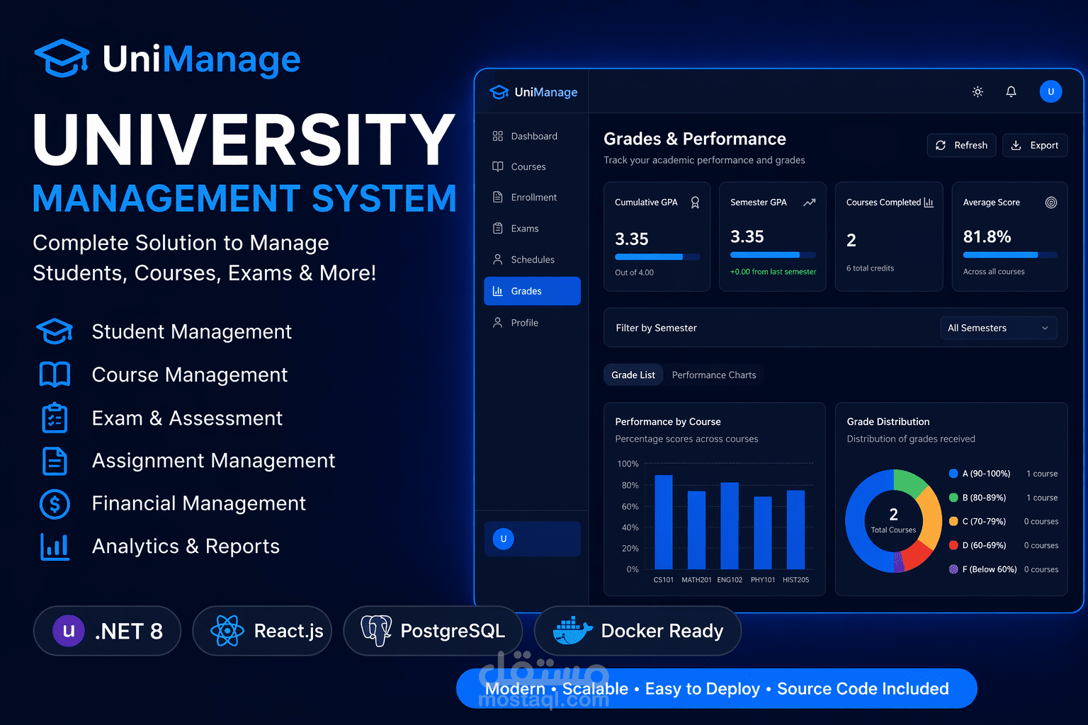This screenshot has height=725, width=1088.
Task: Click the Dashboard grid icon in sidebar
Action: [498, 136]
